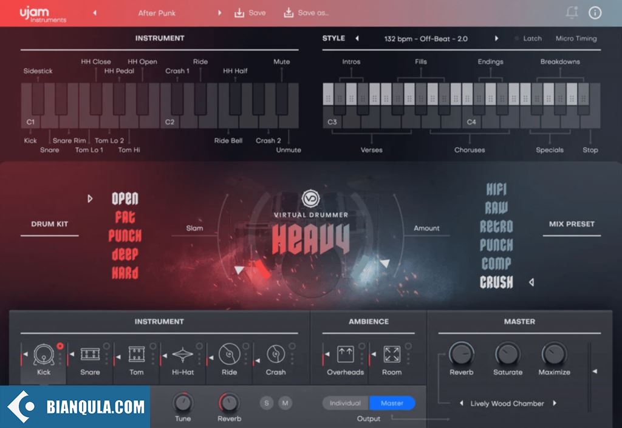Screen dimensions: 622x428
Task: Click the Save download icon
Action: pos(239,13)
